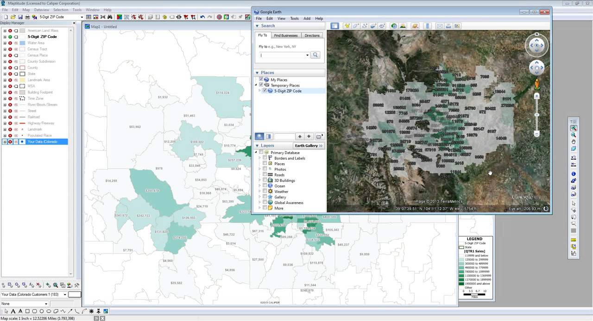Open the None dropdown at the bottom
593x321 pixels.
point(46,304)
